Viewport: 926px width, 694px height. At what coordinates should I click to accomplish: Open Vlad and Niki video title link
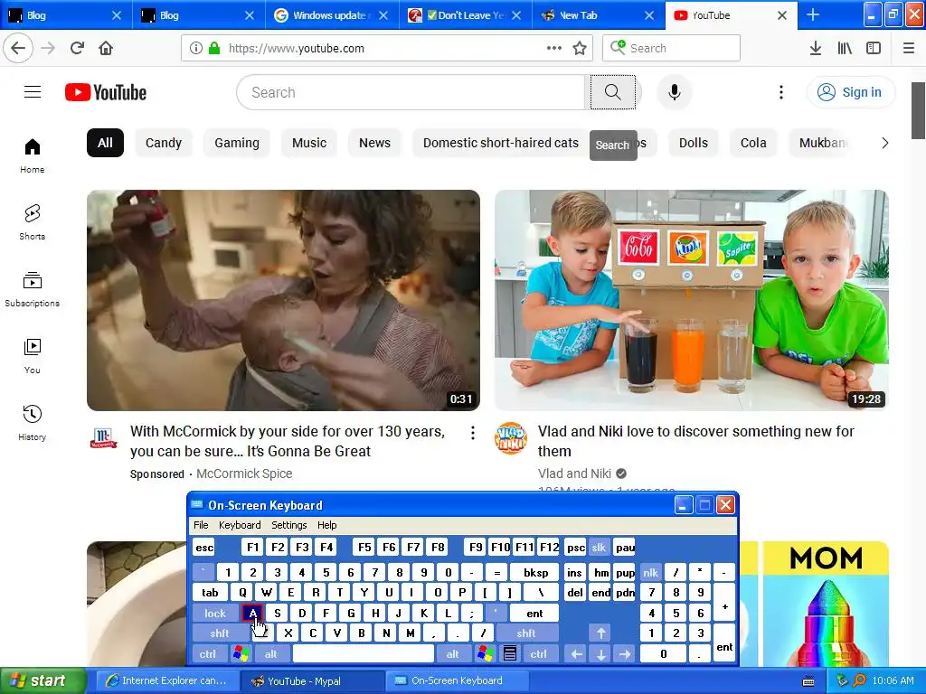pos(695,441)
